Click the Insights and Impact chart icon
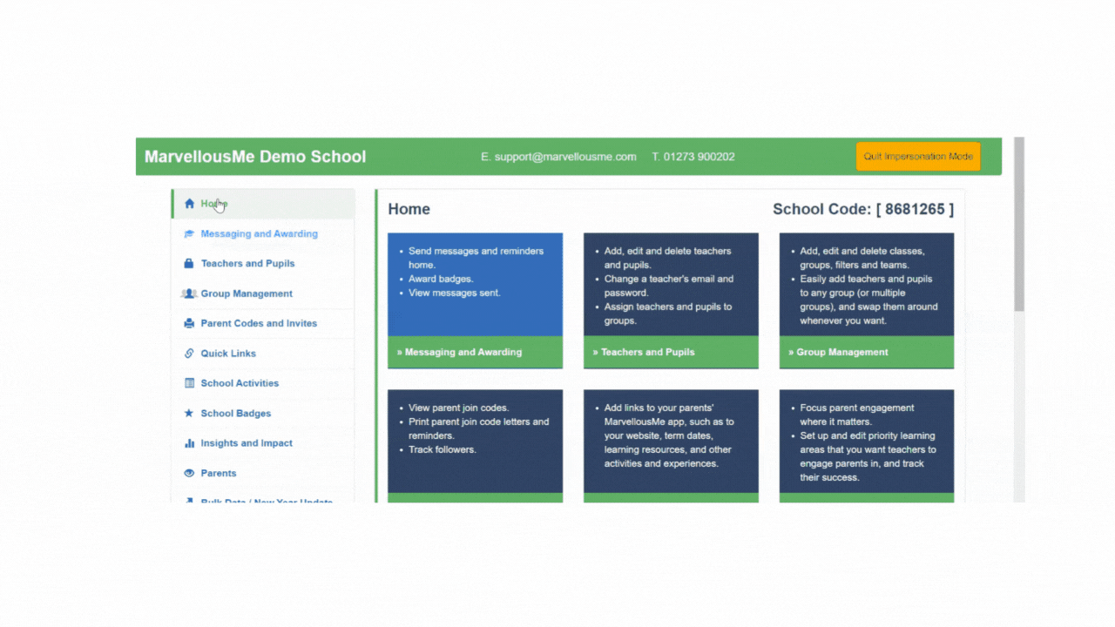Image resolution: width=1115 pixels, height=627 pixels. pos(189,443)
